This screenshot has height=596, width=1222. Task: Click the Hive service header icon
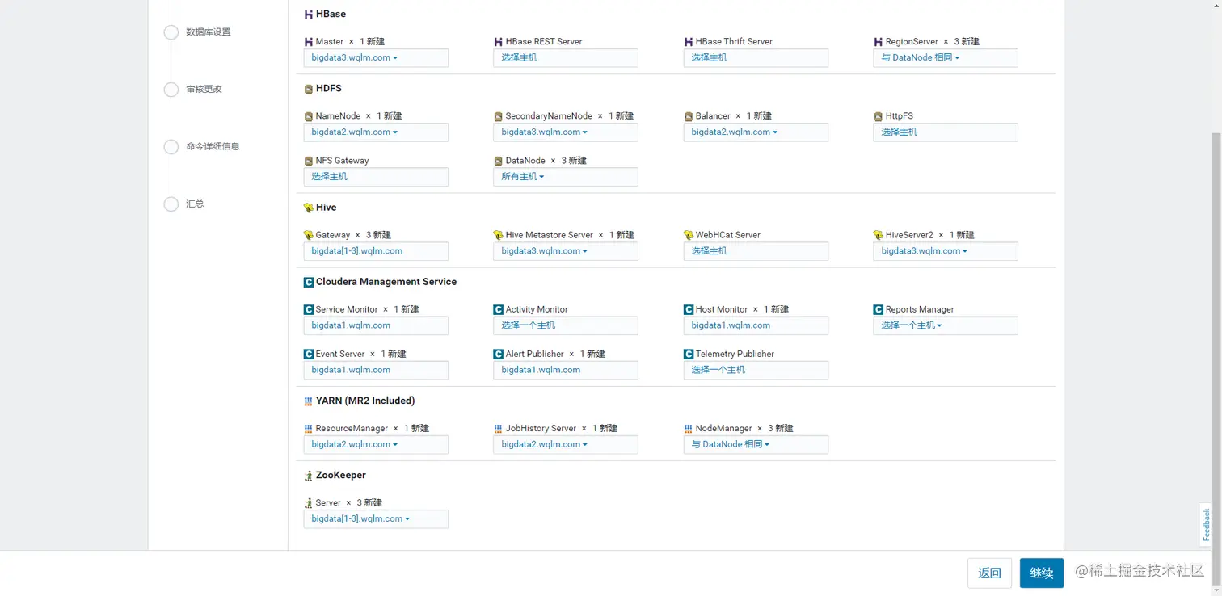coord(309,208)
